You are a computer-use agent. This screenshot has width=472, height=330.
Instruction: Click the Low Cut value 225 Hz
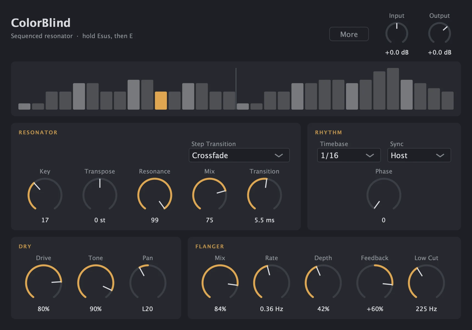426,309
